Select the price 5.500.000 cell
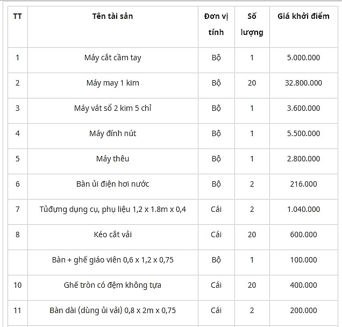This screenshot has width=342, height=327. point(303,133)
